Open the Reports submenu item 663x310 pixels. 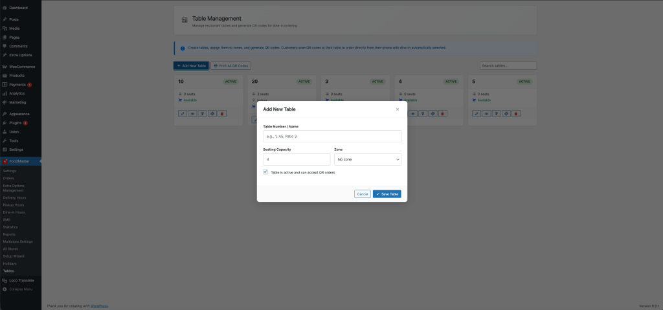click(9, 234)
